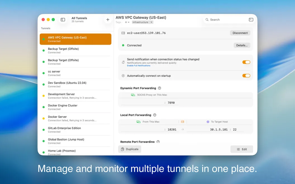Click the server icon beside ec2-user address
The height and width of the screenshot is (184, 295).
click(123, 33)
